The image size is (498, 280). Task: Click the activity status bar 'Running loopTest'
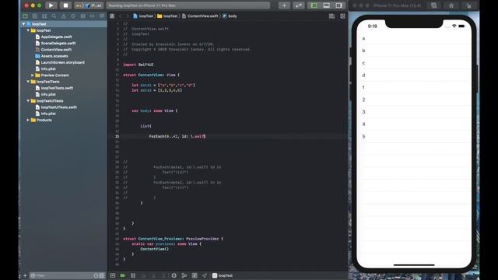tap(188, 5)
